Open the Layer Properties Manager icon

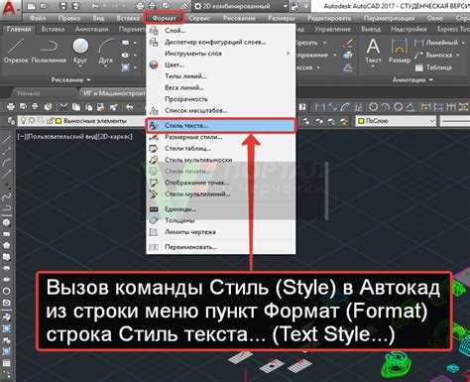coord(11,121)
